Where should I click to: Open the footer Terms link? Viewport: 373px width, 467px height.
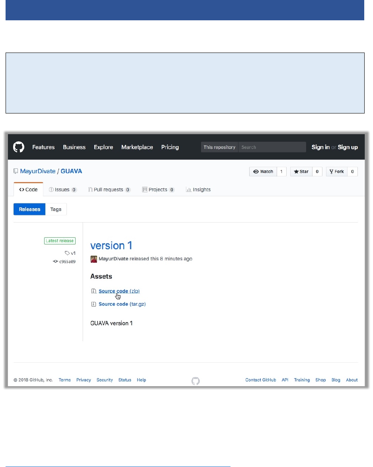[64, 380]
